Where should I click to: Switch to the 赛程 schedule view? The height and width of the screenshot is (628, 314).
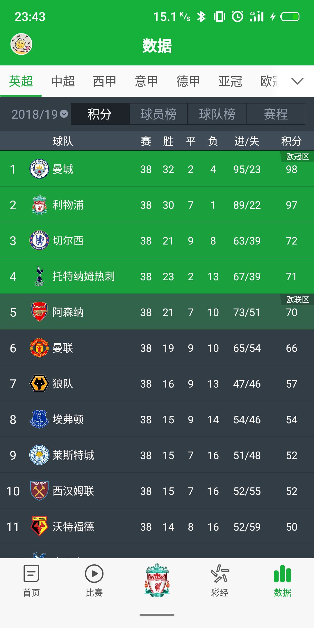point(276,114)
